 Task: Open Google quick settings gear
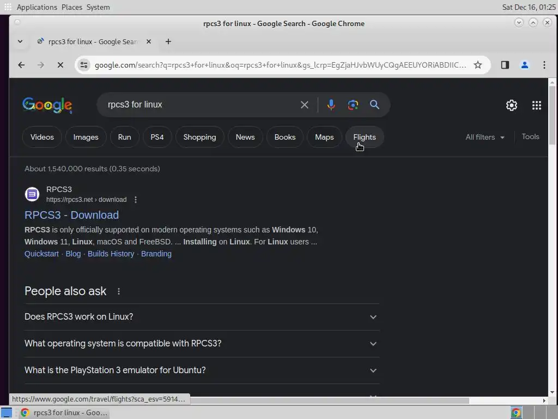[511, 105]
